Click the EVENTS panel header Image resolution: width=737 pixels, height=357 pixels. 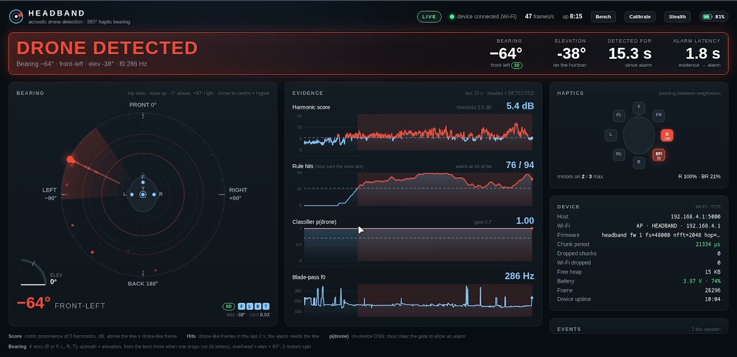pos(569,329)
